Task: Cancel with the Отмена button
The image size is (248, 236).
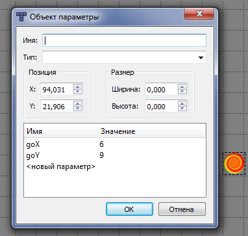Action: 182,209
